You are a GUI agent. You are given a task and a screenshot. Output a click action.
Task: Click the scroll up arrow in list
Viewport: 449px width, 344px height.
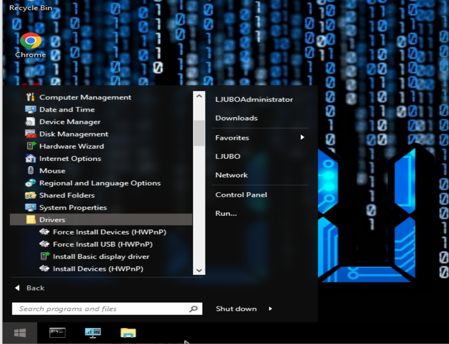pyautogui.click(x=199, y=96)
